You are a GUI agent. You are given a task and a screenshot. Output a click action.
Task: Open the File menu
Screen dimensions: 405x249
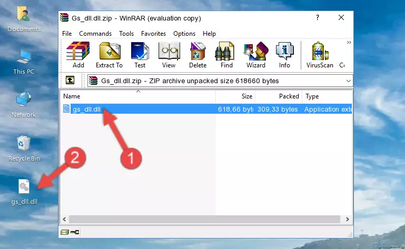67,34
